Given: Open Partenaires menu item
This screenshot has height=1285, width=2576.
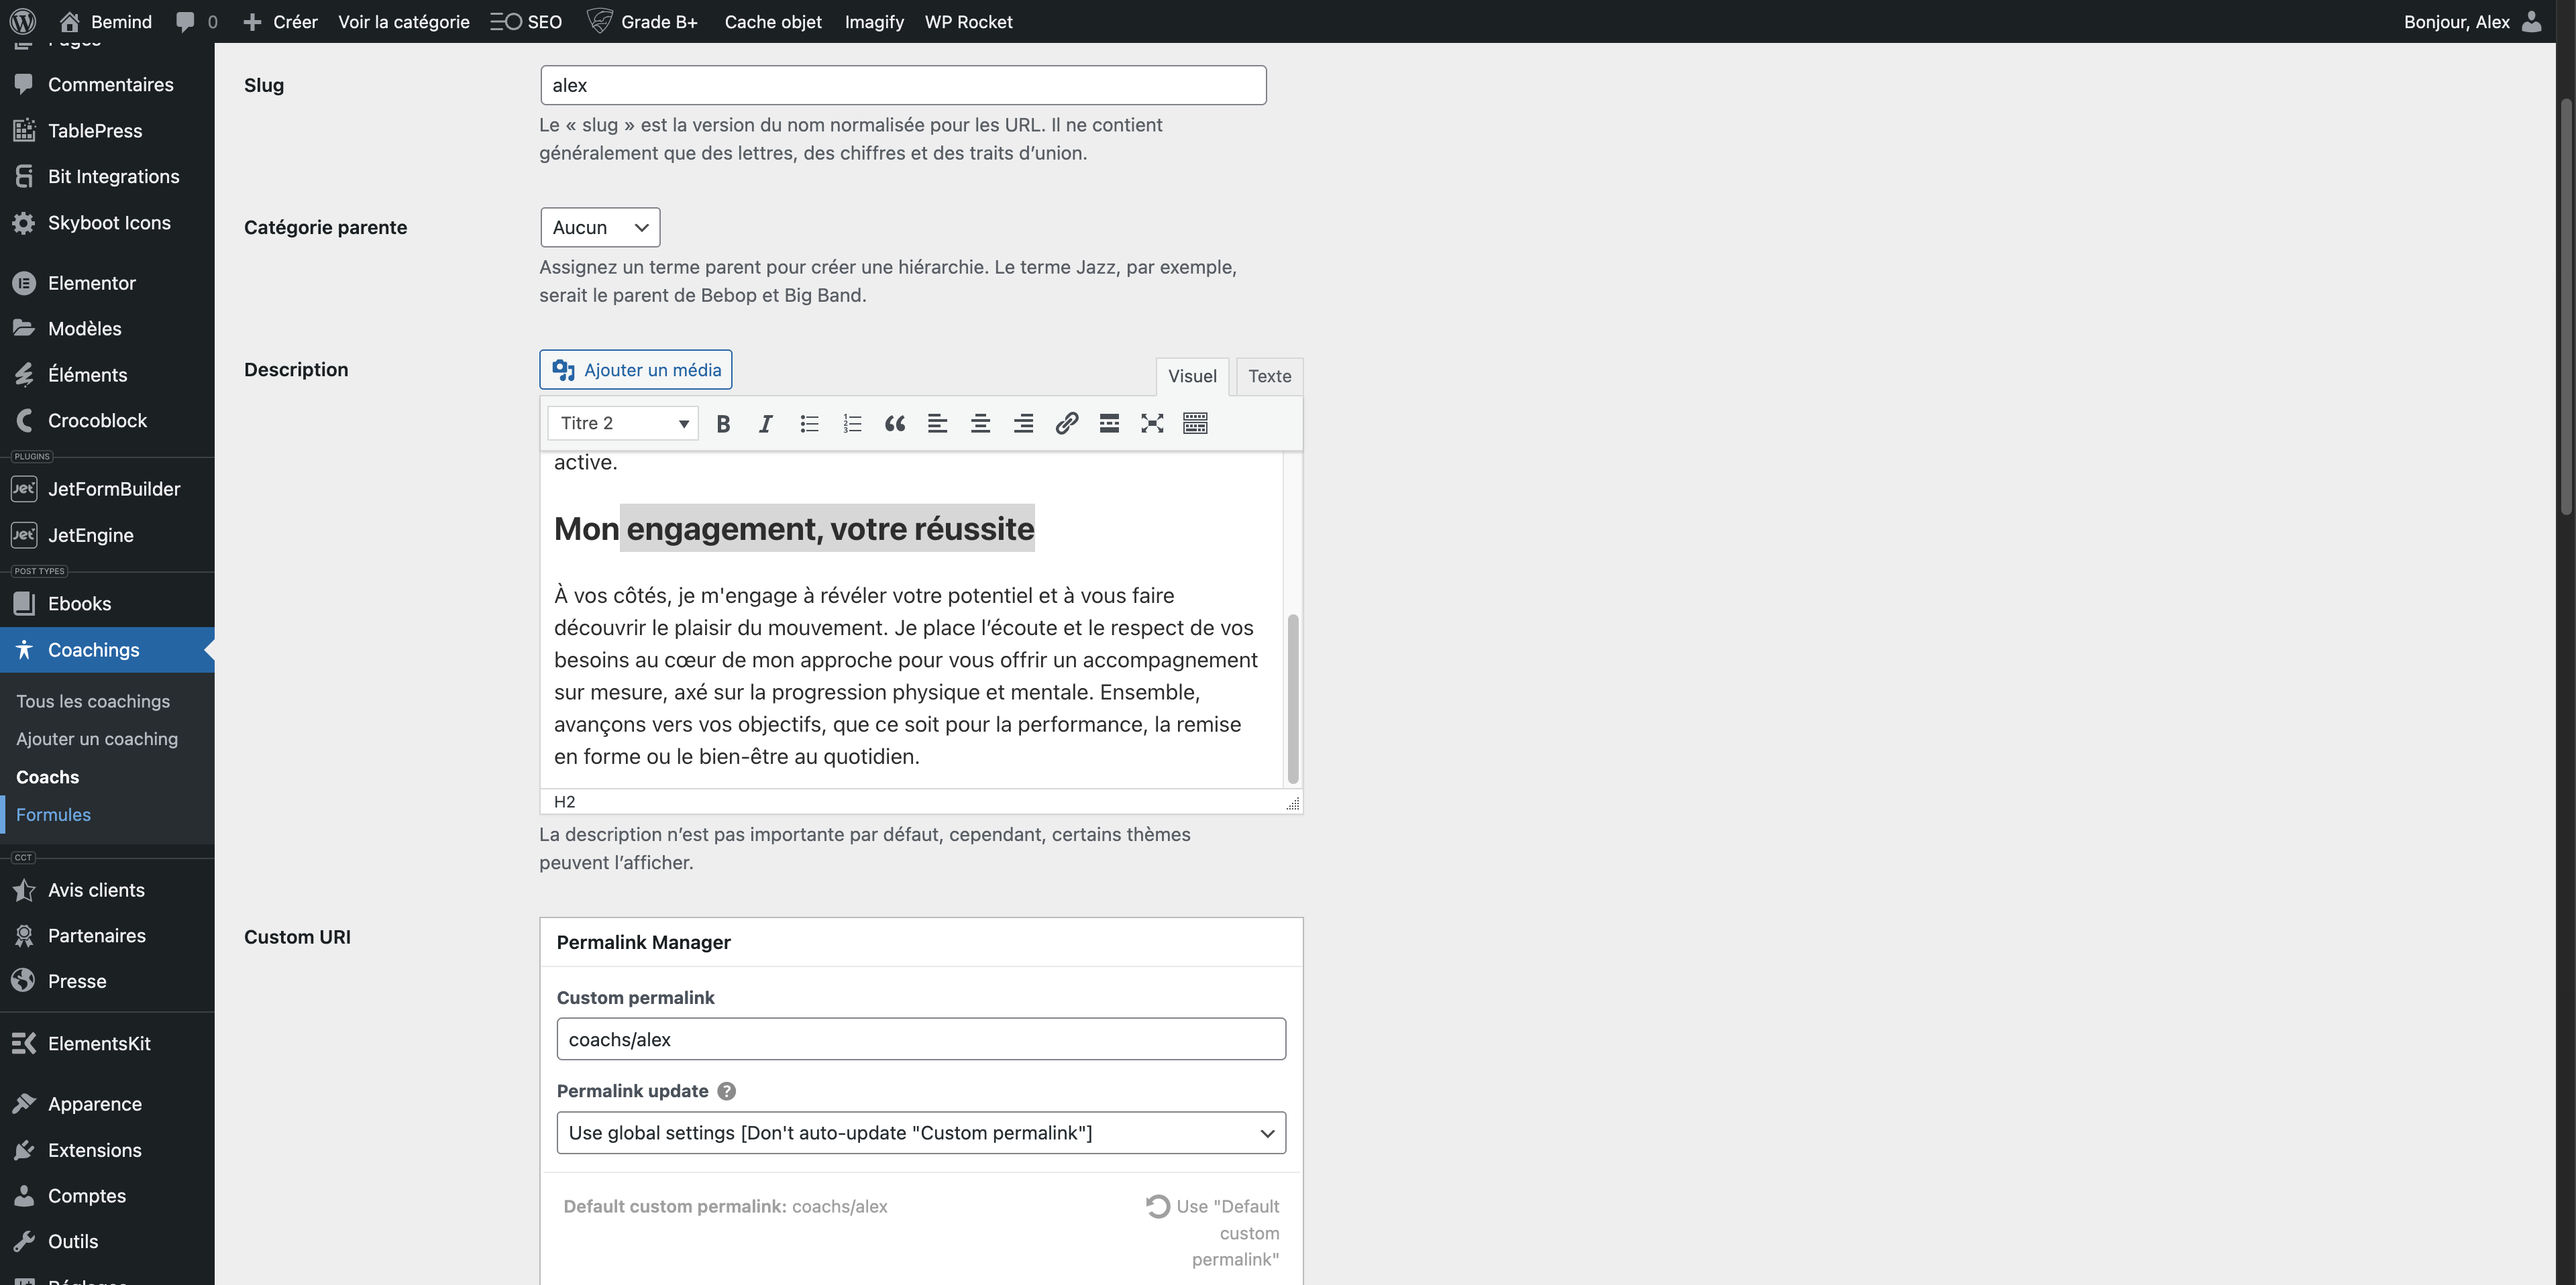Looking at the screenshot, I should 107,936.
